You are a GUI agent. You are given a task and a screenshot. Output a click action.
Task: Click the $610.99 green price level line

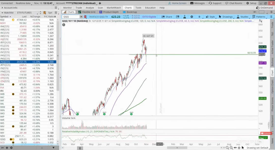(193, 54)
